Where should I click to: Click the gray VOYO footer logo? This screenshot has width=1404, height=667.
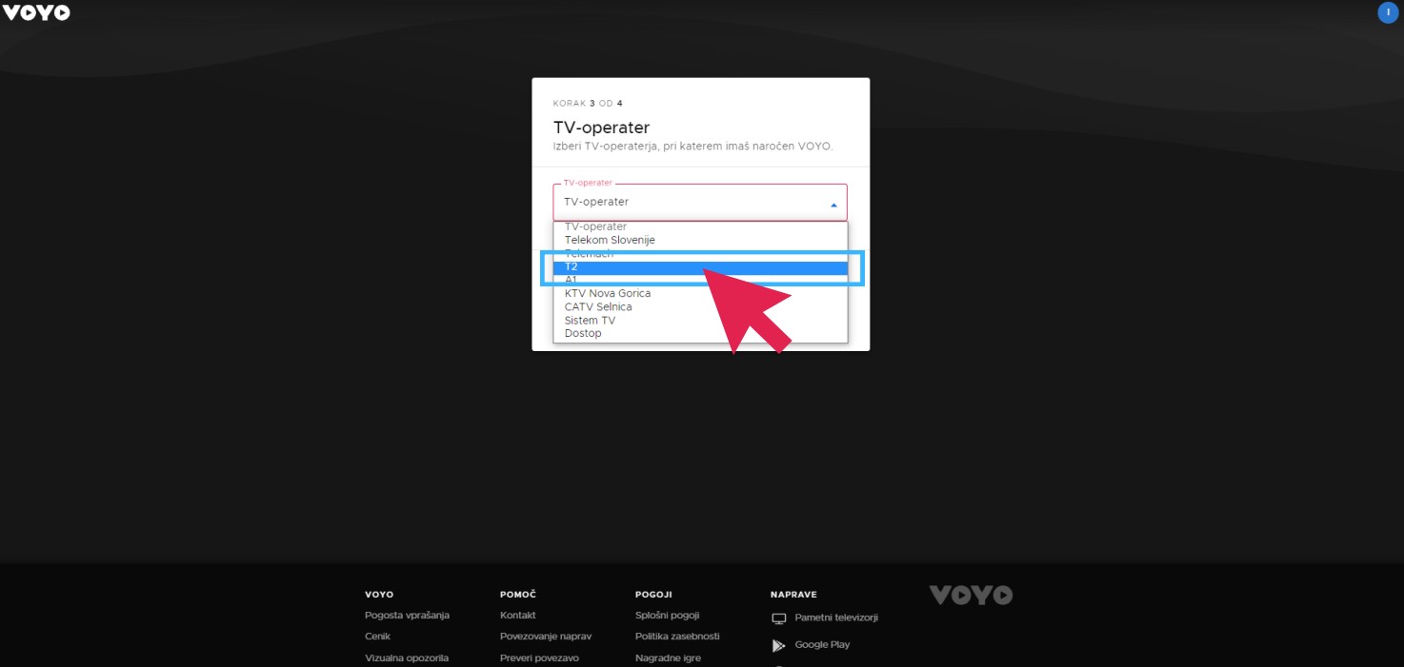(x=971, y=596)
